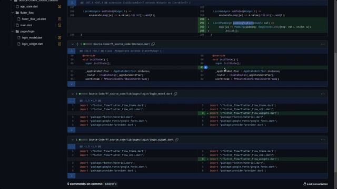
Task: Click the modified badge next to app_state.dart
Action: point(60,6)
